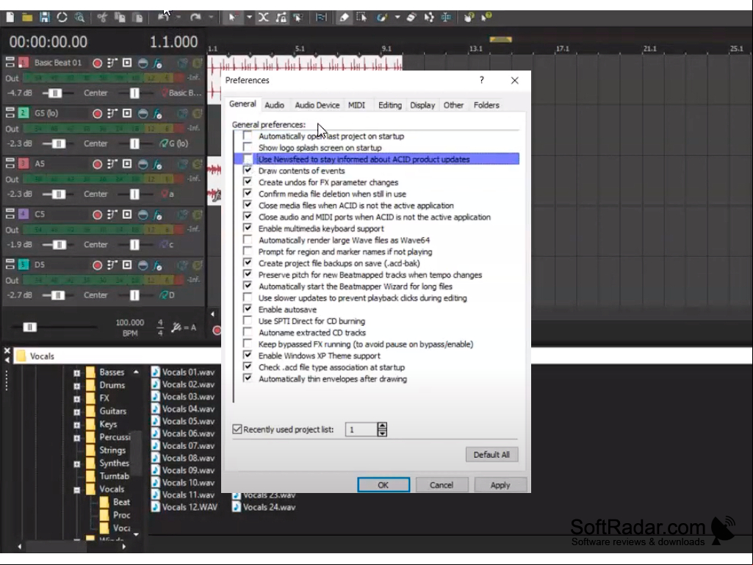Image resolution: width=753 pixels, height=565 pixels.
Task: Click record arm on D5 track
Action: tap(97, 265)
